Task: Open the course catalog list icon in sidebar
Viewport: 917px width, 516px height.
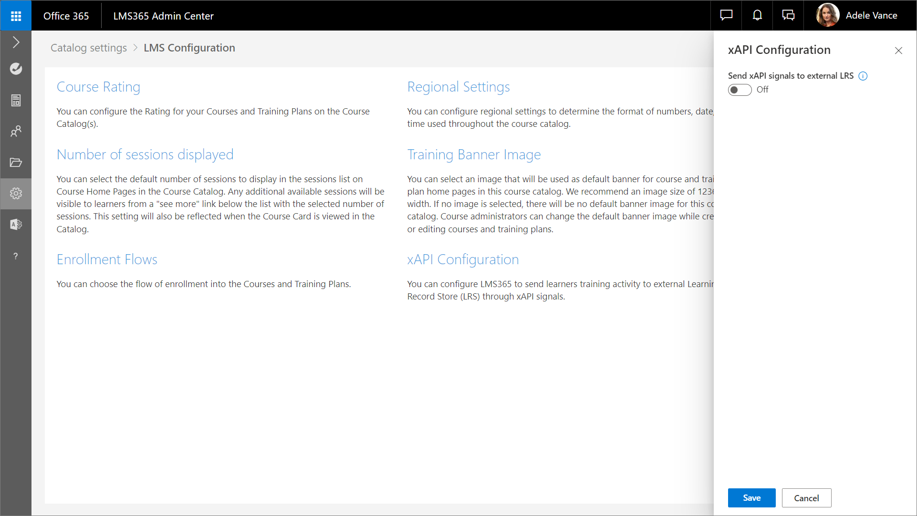Action: pyautogui.click(x=16, y=100)
